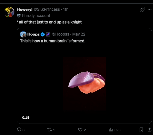Click the purple affiliate badge next to Hoops

pyautogui.click(x=48, y=35)
